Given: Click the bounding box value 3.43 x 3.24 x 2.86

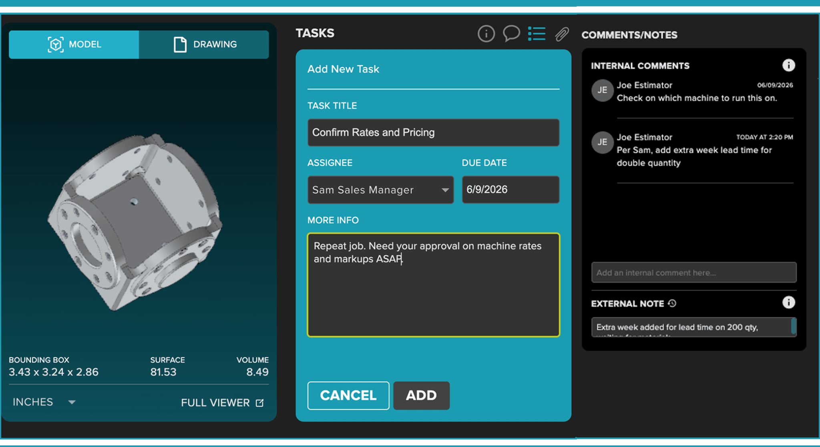Looking at the screenshot, I should (54, 372).
